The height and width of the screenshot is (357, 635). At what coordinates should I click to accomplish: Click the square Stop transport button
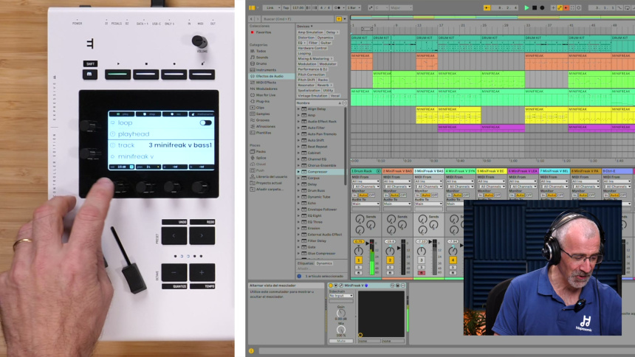535,7
